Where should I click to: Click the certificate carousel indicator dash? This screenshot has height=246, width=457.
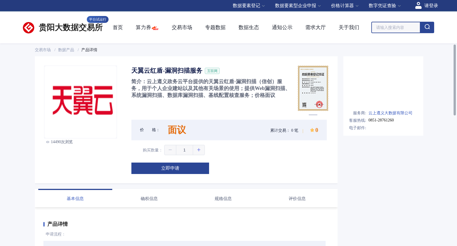click(313, 115)
